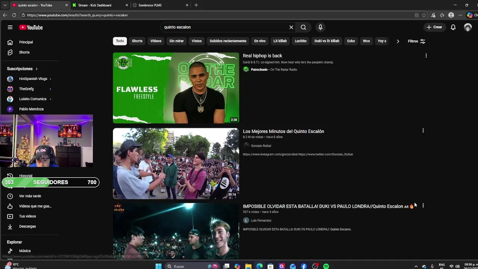Open options menu for Real hiphop is back
Viewport: 478px width, 269px height.
tap(426, 56)
